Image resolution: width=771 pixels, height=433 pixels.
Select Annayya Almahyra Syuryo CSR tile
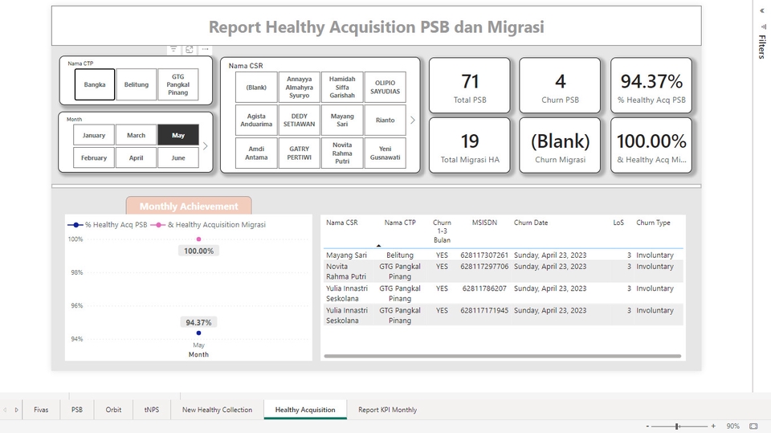coord(299,87)
